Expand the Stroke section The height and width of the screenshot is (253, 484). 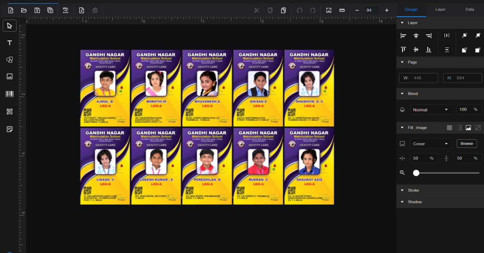click(413, 190)
